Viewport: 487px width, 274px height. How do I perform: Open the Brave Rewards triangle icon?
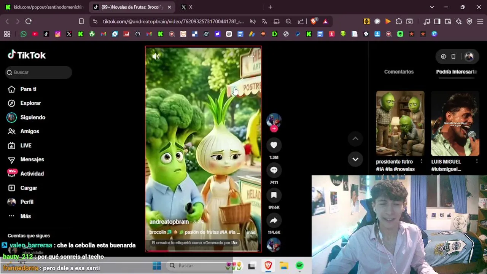pos(325,21)
